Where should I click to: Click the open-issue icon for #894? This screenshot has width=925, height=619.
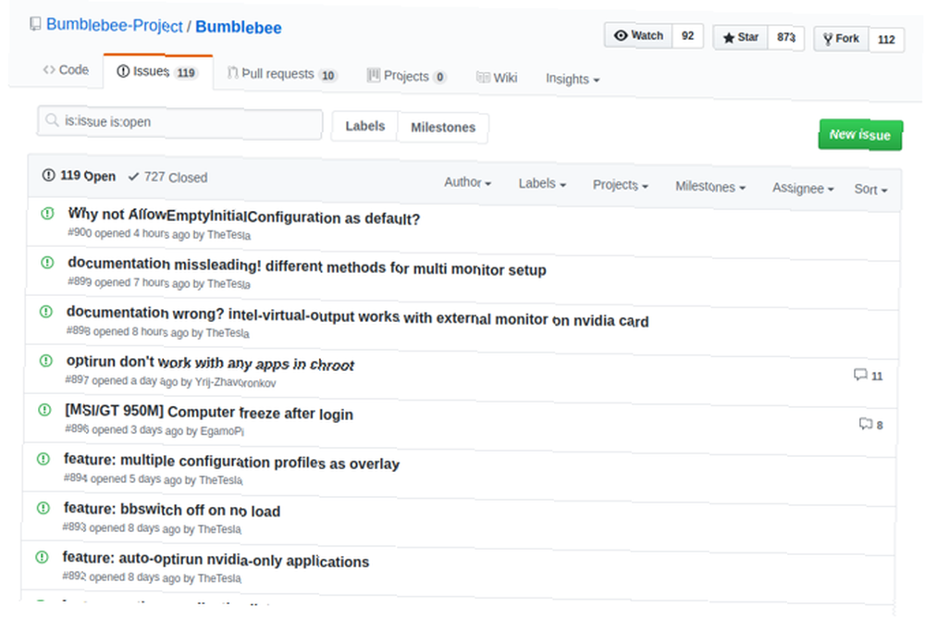[43, 459]
